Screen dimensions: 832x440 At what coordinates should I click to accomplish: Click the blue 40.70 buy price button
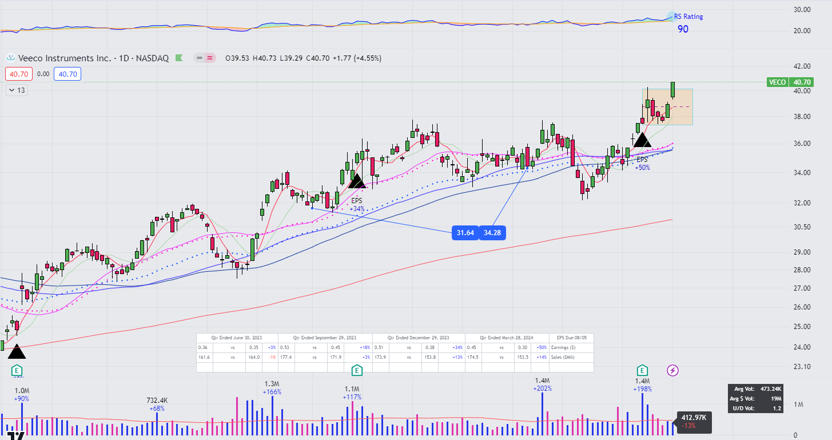coord(67,74)
